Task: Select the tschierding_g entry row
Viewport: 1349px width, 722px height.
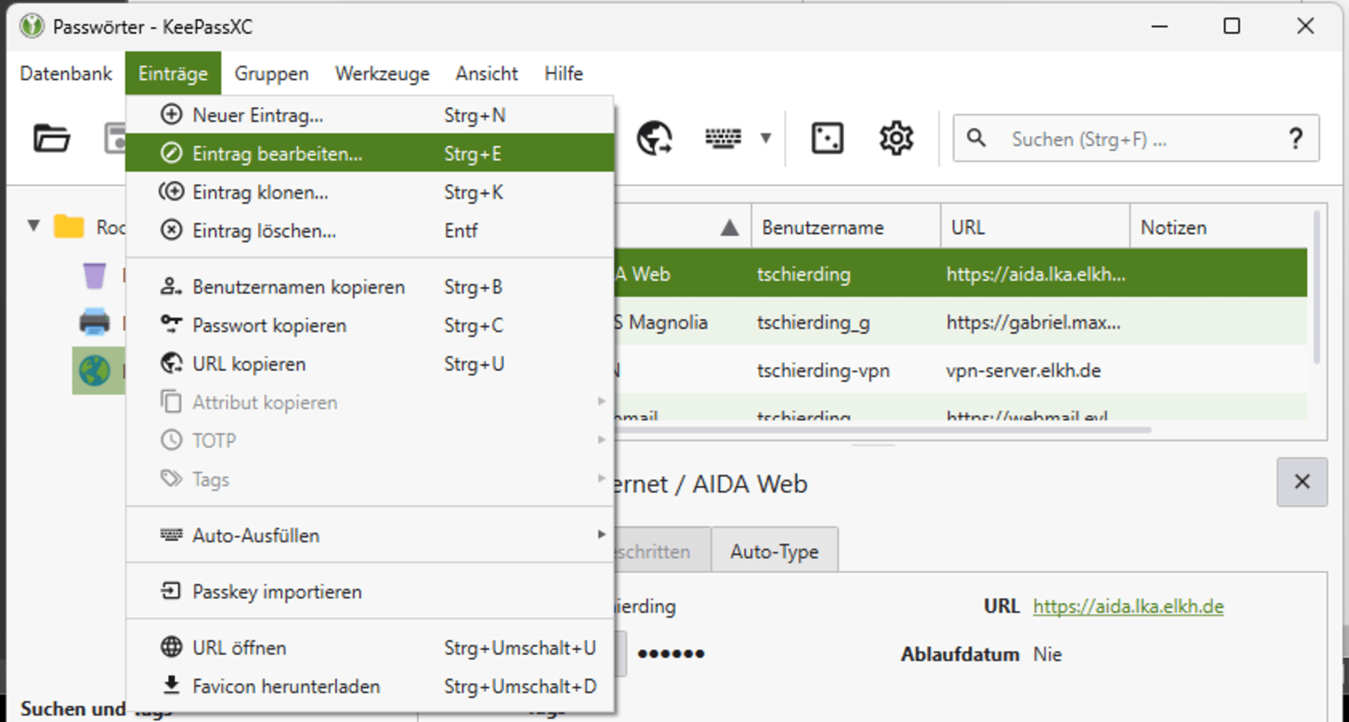Action: point(961,322)
